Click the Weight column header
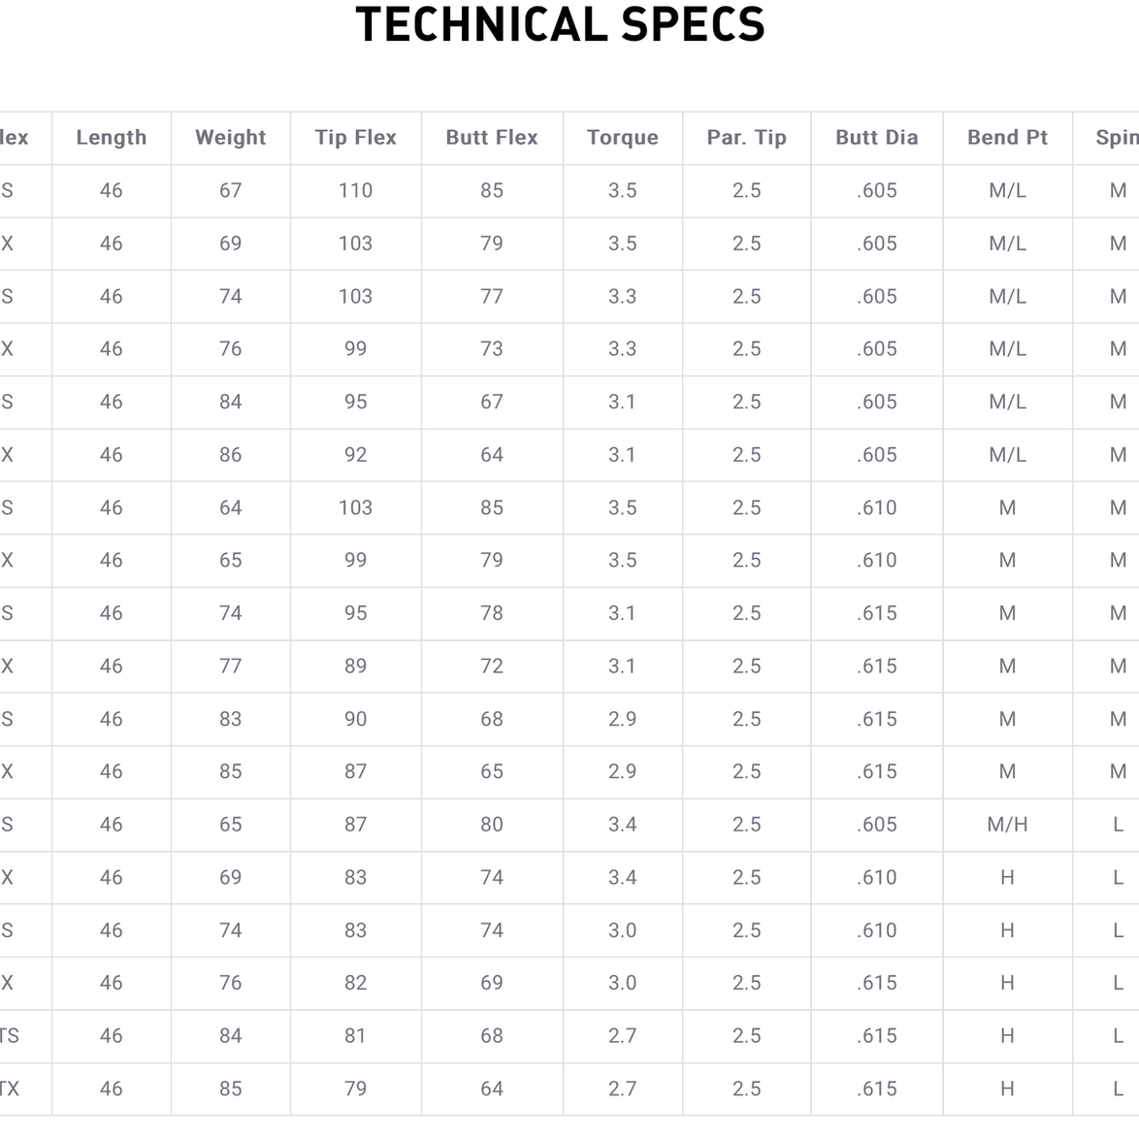This screenshot has height=1139, width=1139. (230, 138)
